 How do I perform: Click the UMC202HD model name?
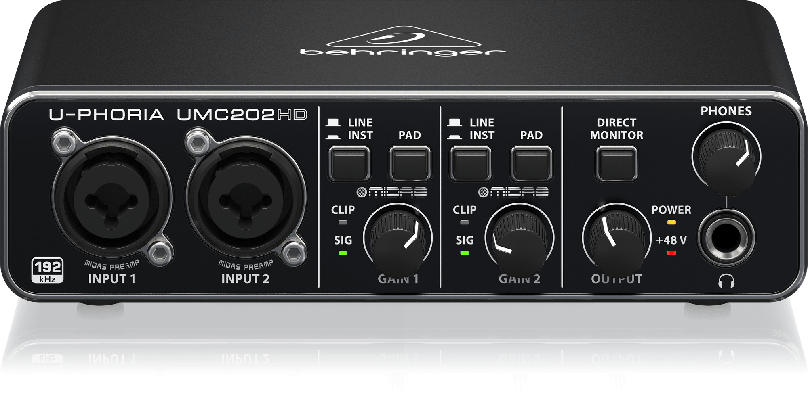tap(242, 115)
